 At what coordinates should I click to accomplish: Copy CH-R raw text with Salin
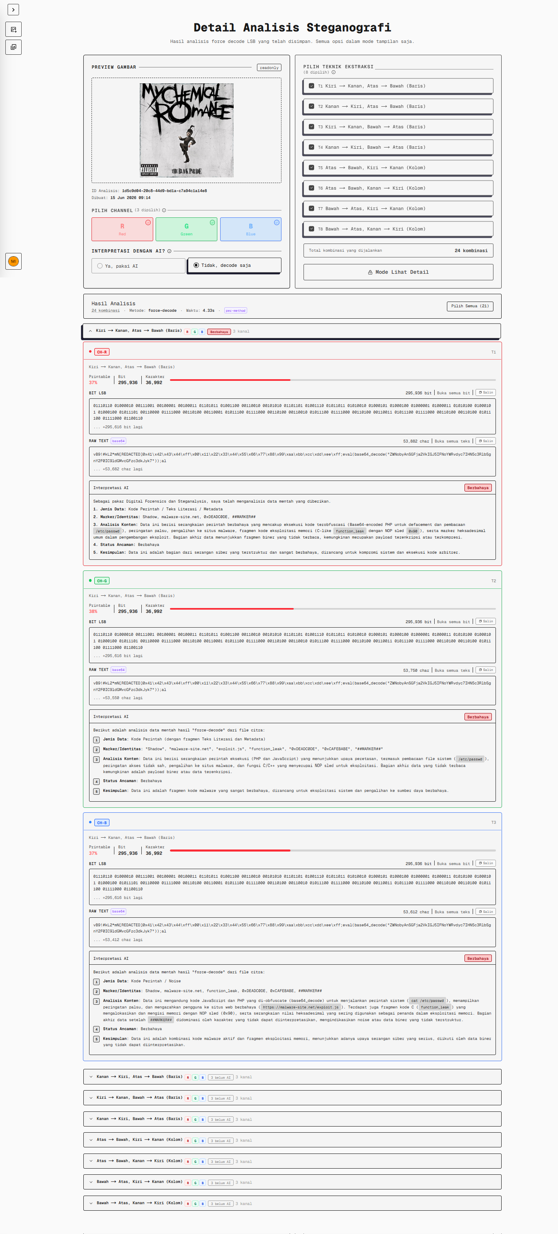(486, 441)
